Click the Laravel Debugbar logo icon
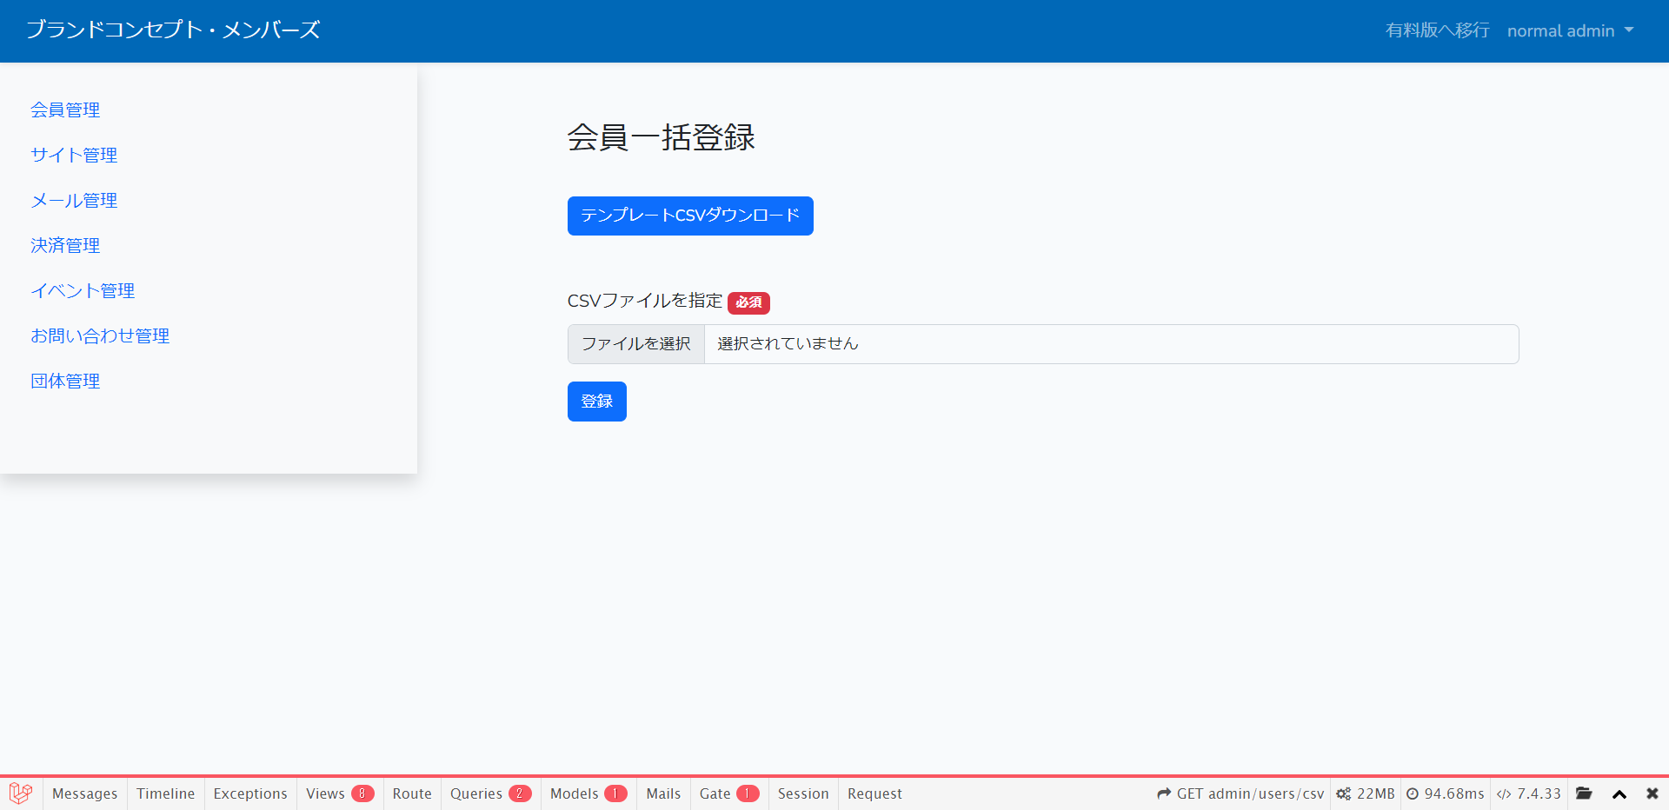This screenshot has width=1669, height=810. (21, 793)
